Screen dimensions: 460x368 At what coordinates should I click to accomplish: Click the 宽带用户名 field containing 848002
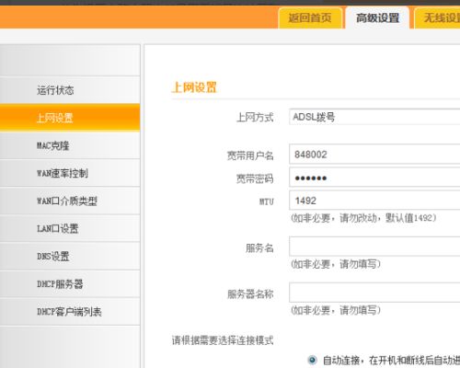click(x=374, y=155)
